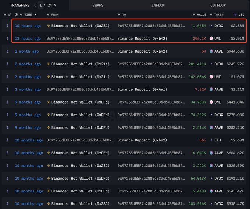
Task: Click the page number 1 field
Action: 40,5
